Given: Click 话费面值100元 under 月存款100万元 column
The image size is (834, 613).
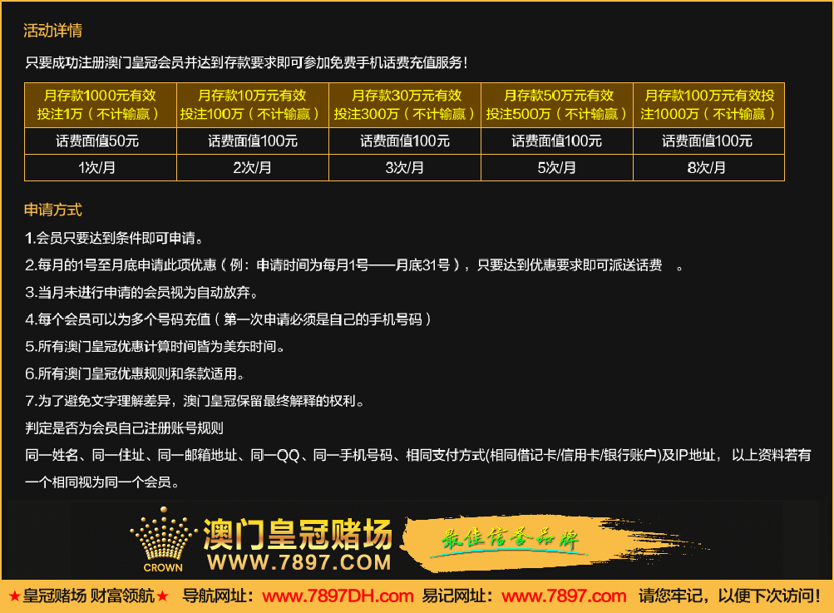Looking at the screenshot, I should click(x=708, y=141).
